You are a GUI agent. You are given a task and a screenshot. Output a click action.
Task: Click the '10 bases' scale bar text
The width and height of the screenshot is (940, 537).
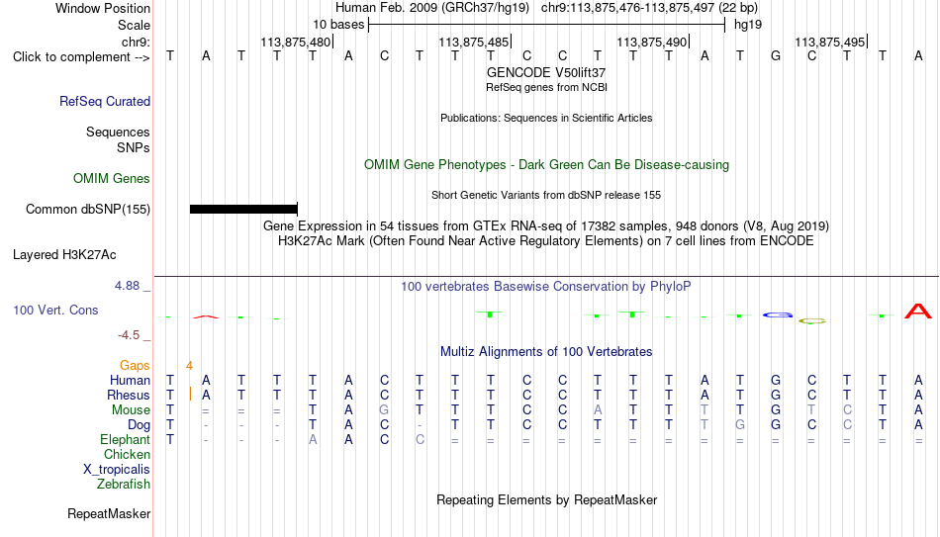tap(338, 25)
